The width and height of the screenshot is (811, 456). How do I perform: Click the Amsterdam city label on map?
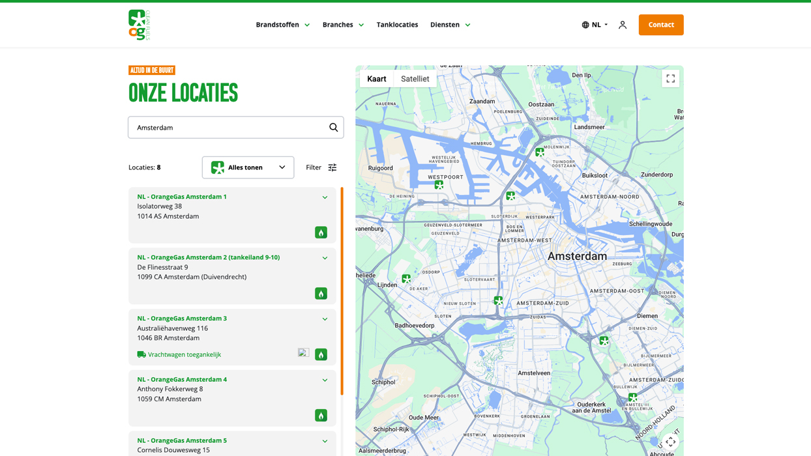click(578, 256)
